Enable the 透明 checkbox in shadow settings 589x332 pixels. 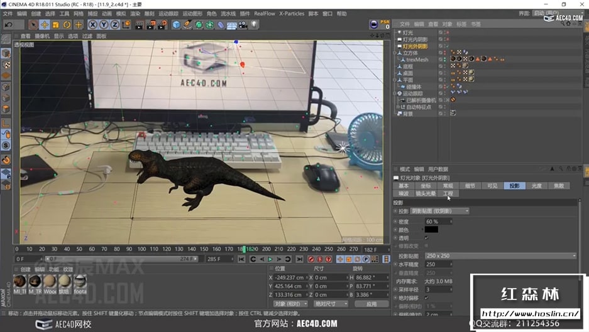[427, 238]
